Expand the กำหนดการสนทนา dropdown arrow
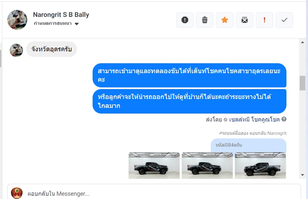The image size is (308, 199). point(77,24)
